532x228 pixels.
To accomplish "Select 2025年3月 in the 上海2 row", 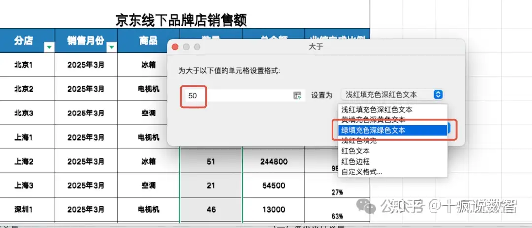I will click(x=86, y=161).
